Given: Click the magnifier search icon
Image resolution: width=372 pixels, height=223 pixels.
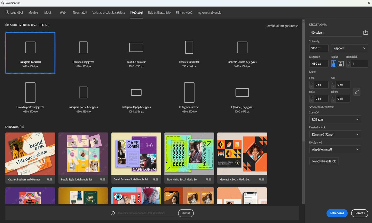Looking at the screenshot, I should pyautogui.click(x=113, y=213).
